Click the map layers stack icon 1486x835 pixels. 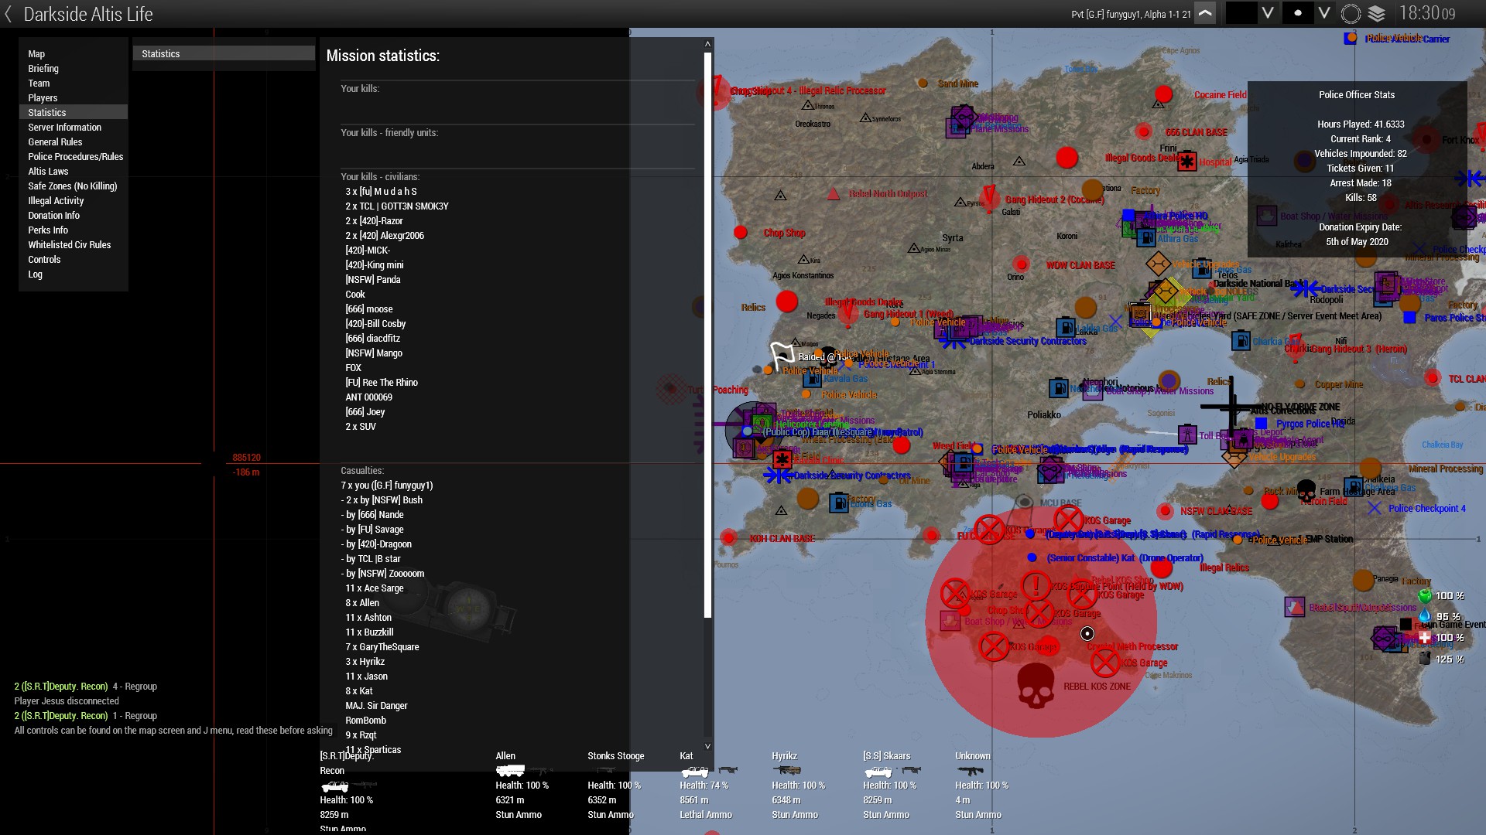(1377, 13)
